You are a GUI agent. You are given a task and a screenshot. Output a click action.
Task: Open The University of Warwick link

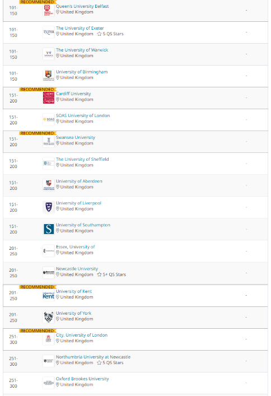(x=82, y=50)
